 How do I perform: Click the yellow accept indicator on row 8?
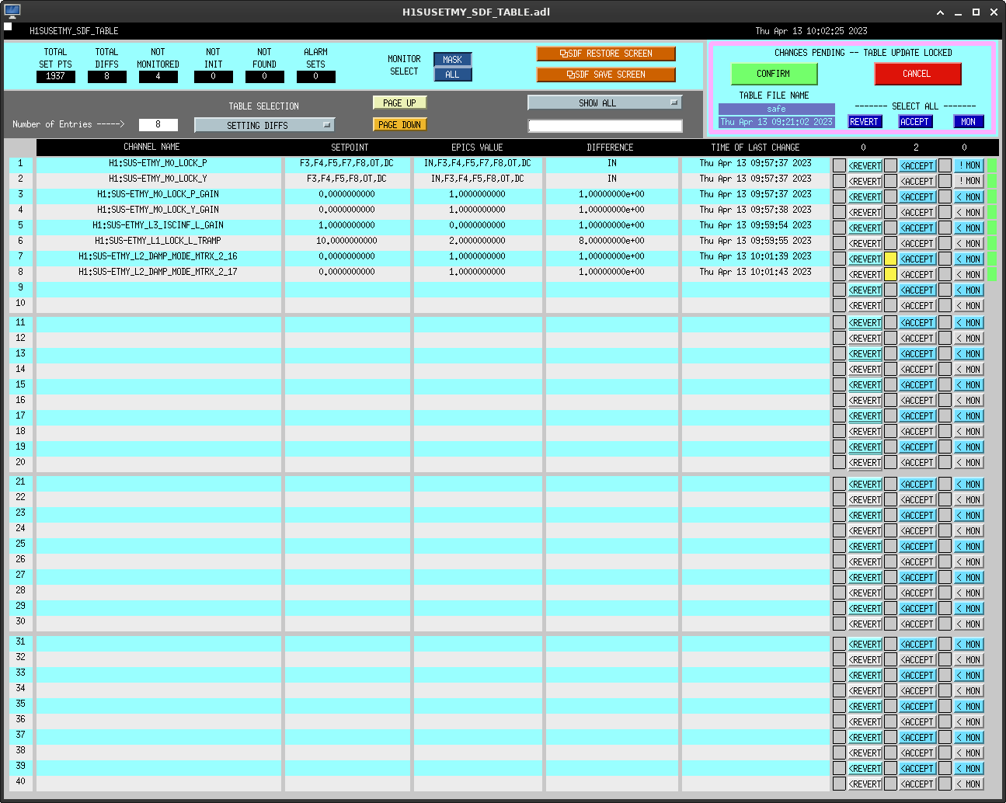890,274
